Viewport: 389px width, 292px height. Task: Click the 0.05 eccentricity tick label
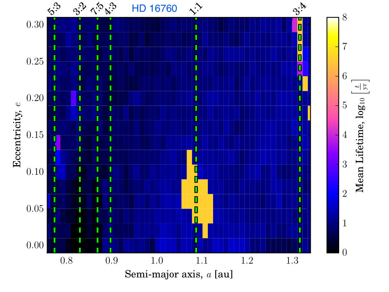(35, 208)
